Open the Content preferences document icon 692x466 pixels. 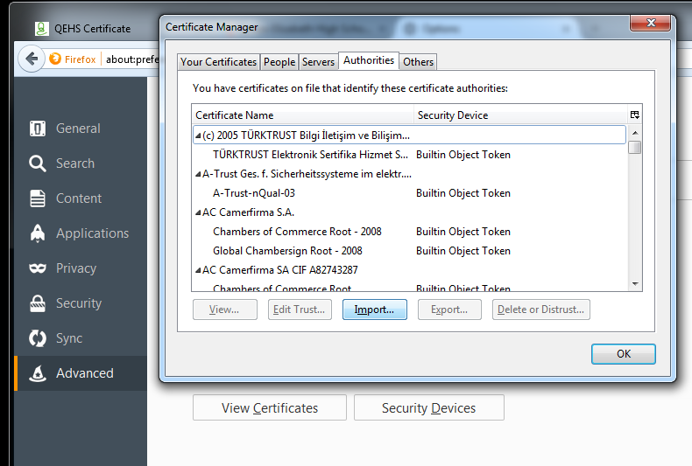[38, 198]
